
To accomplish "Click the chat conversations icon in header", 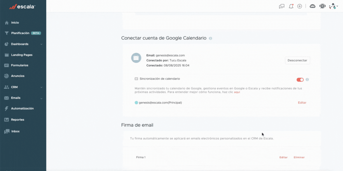I will click(281, 6).
